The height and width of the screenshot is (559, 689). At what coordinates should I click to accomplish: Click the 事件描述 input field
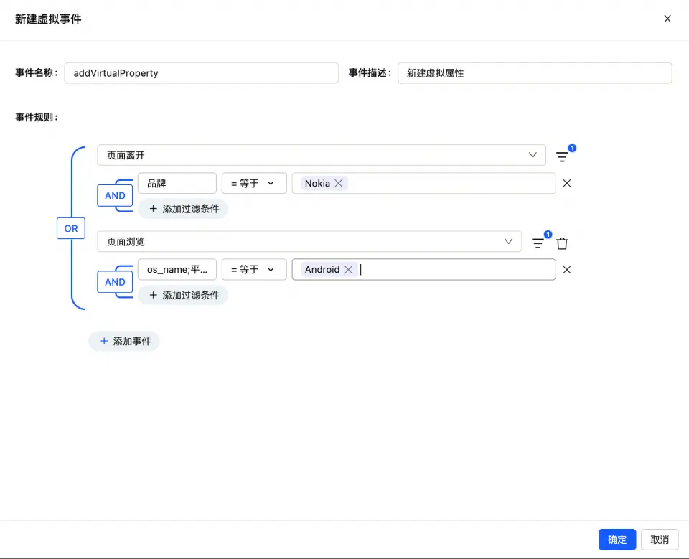[x=535, y=73]
